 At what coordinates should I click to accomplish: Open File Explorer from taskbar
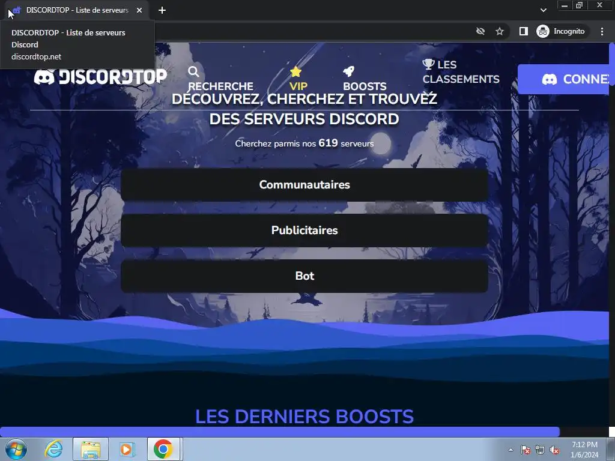coord(91,449)
